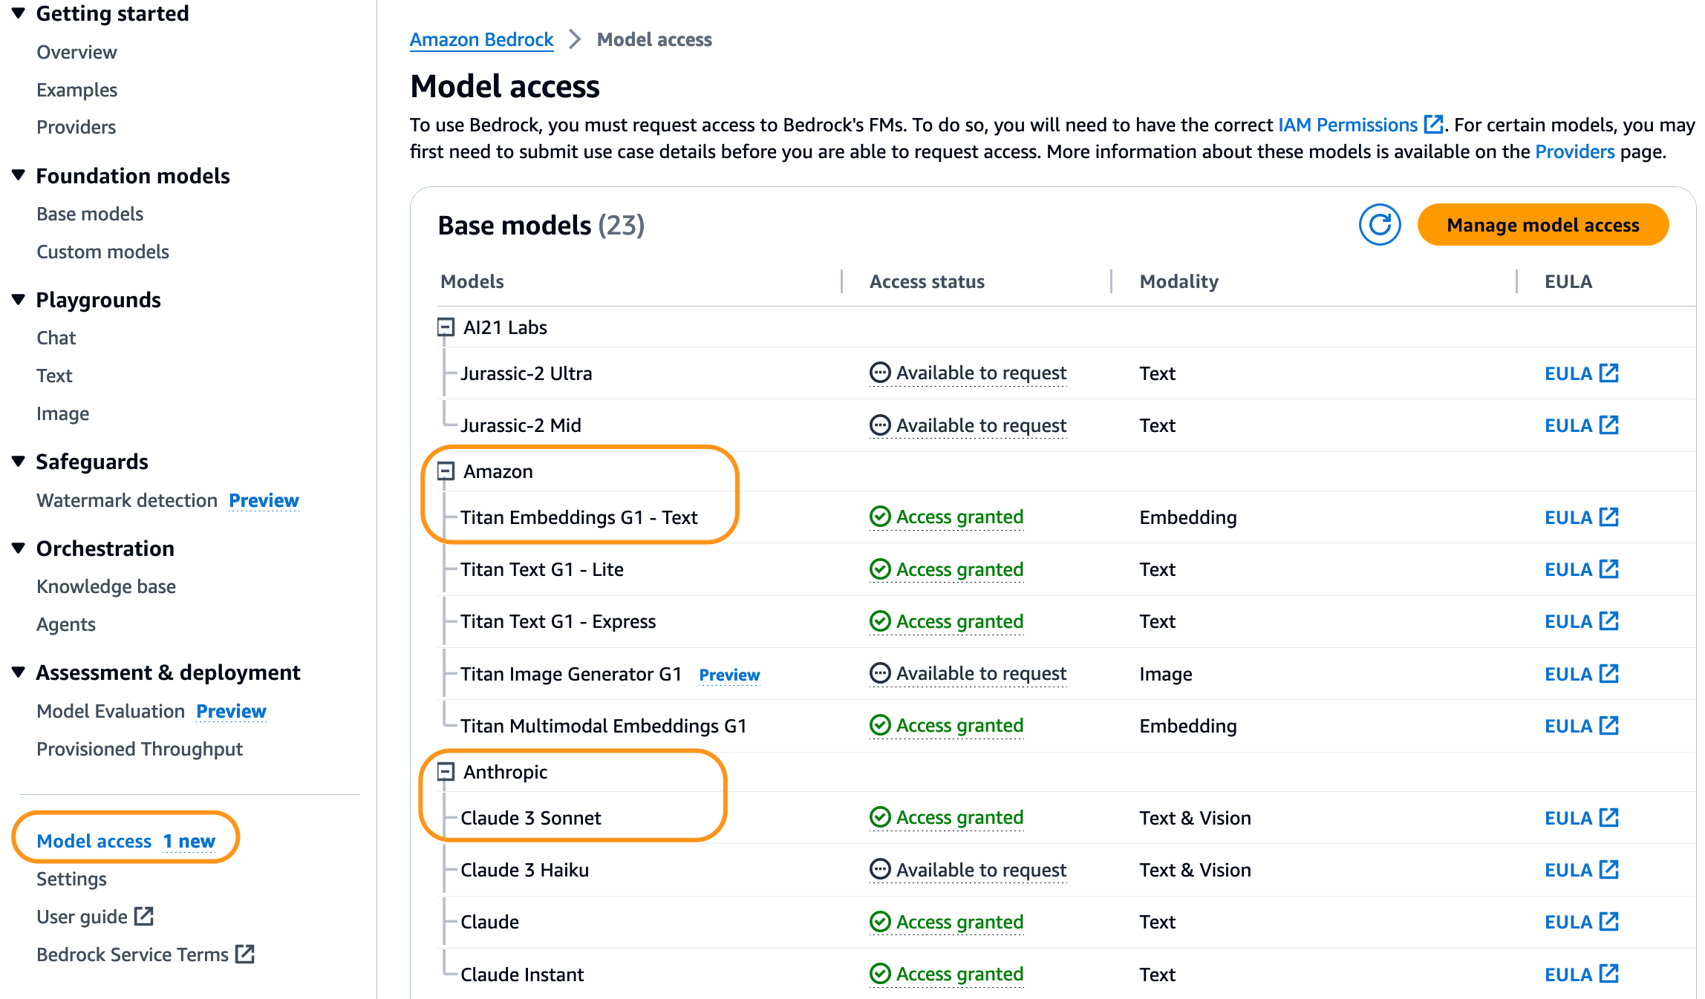
Task: Collapse the Amazon model group
Action: 446,471
